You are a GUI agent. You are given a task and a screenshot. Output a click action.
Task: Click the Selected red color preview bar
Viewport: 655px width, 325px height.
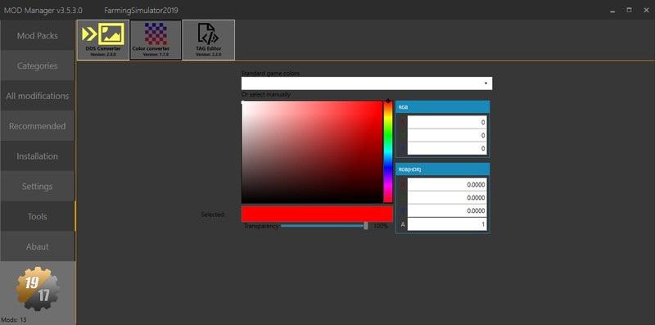(x=317, y=214)
